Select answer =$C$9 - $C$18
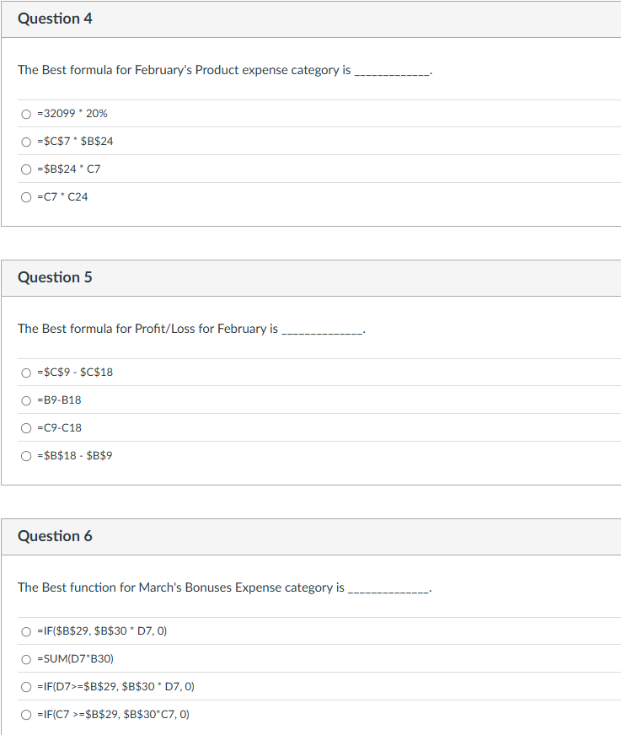The image size is (621, 735). click(x=25, y=372)
